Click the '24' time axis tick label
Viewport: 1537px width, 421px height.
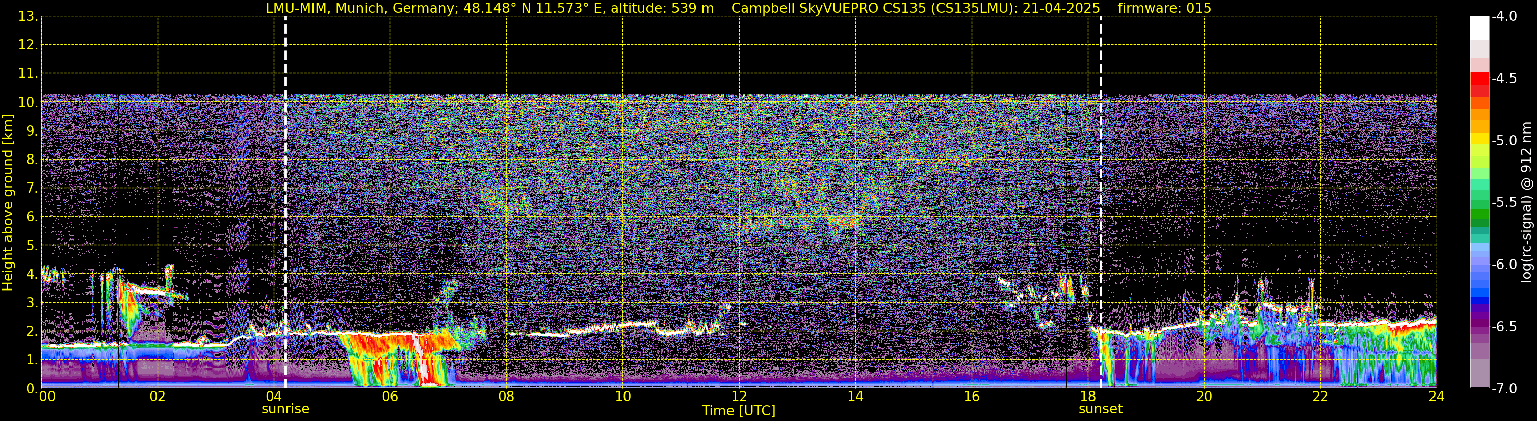(1436, 397)
